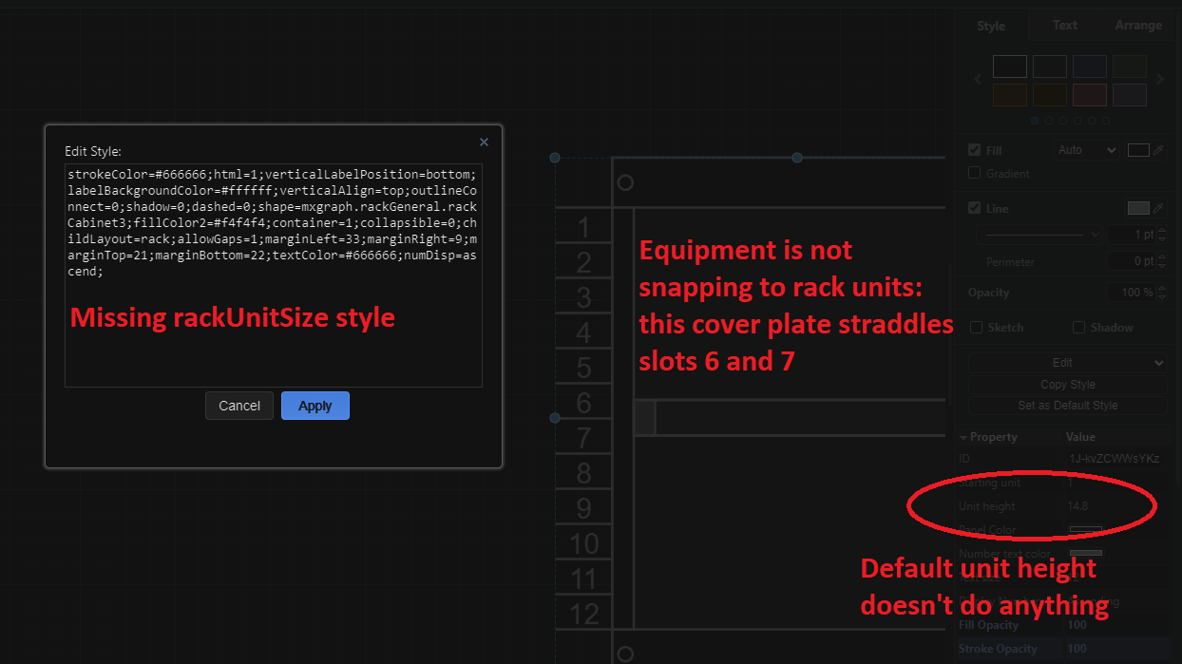Viewport: 1182px width, 664px height.
Task: Click the Fill color pencil icon
Action: coord(1158,150)
